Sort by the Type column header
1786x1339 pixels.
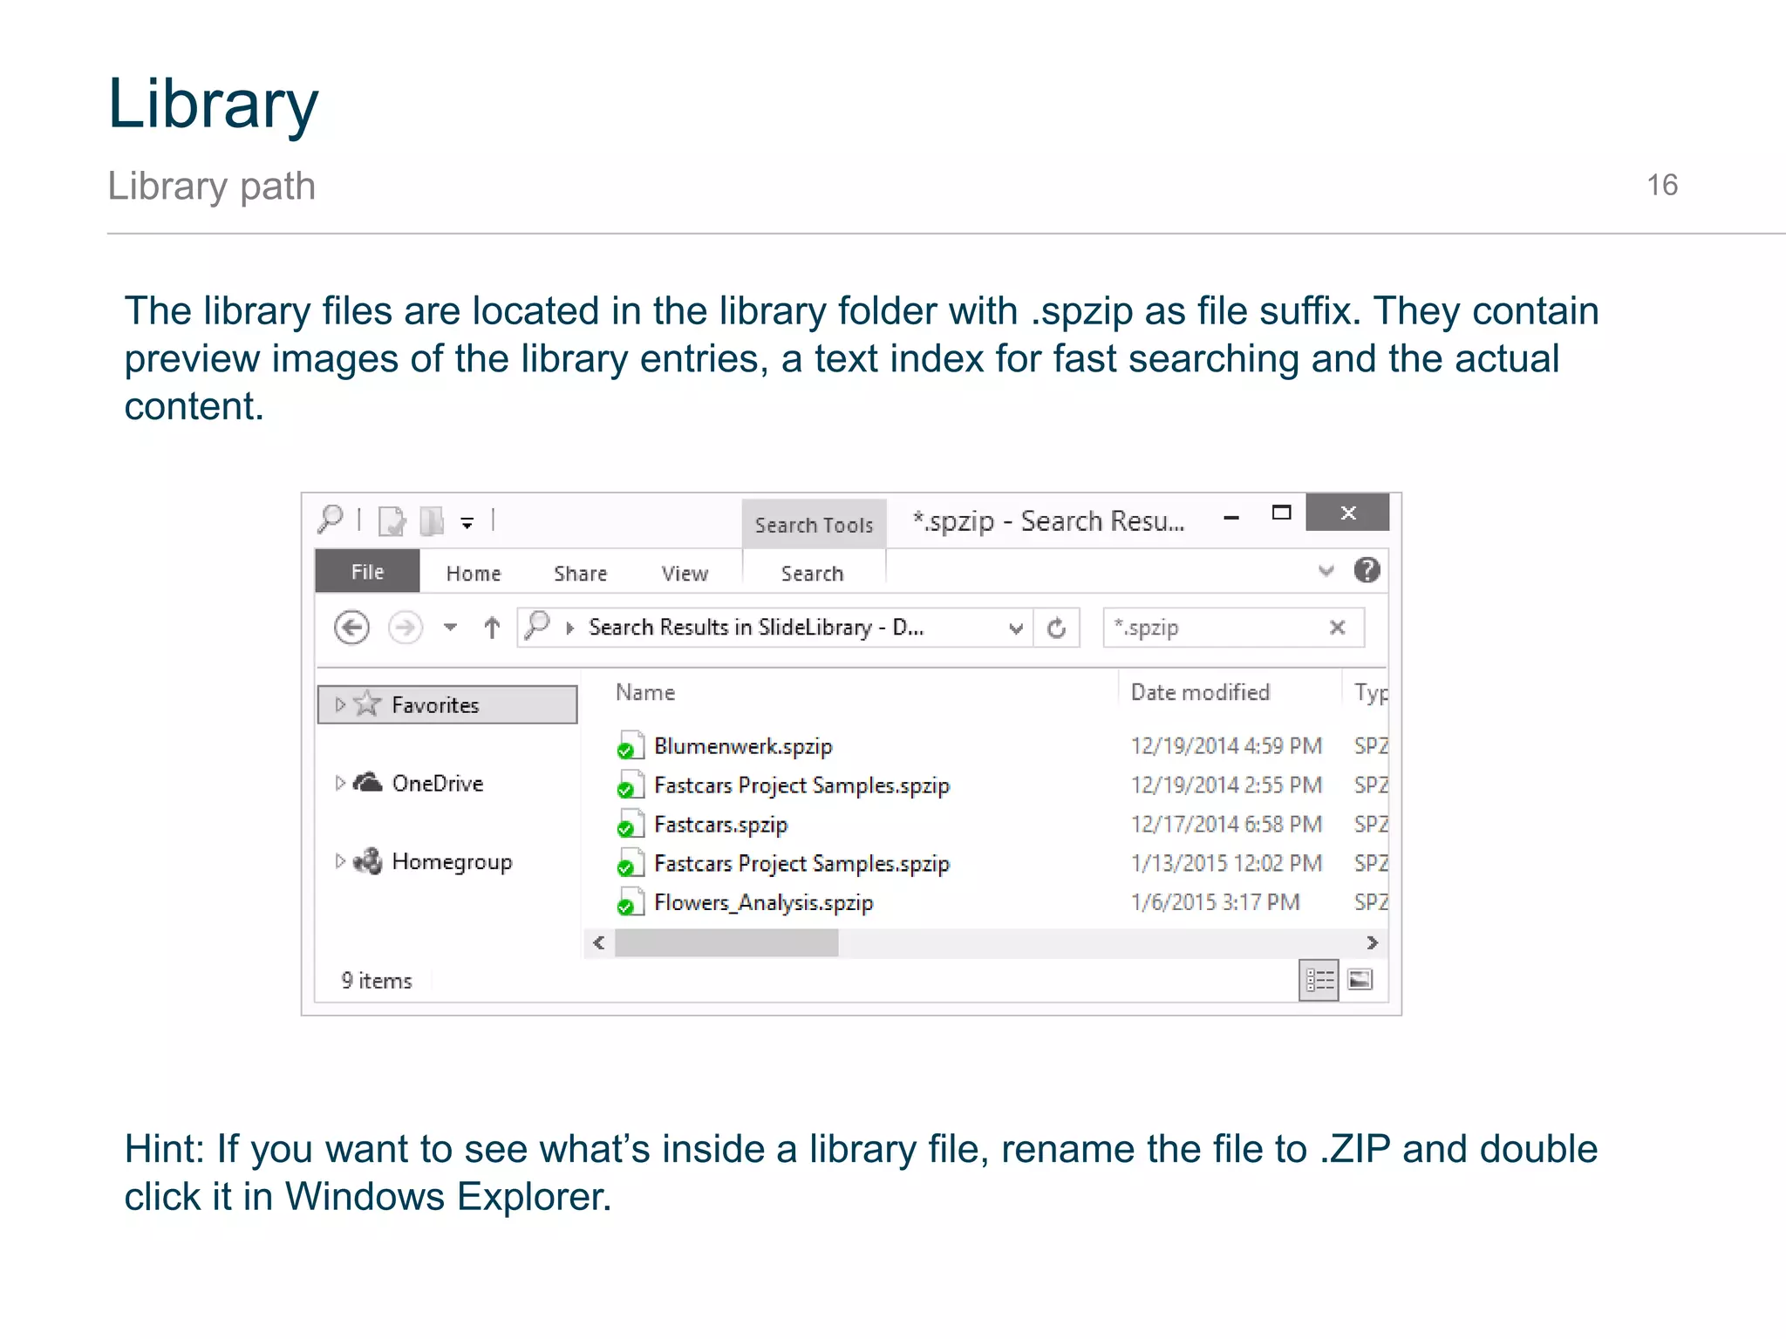point(1370,693)
